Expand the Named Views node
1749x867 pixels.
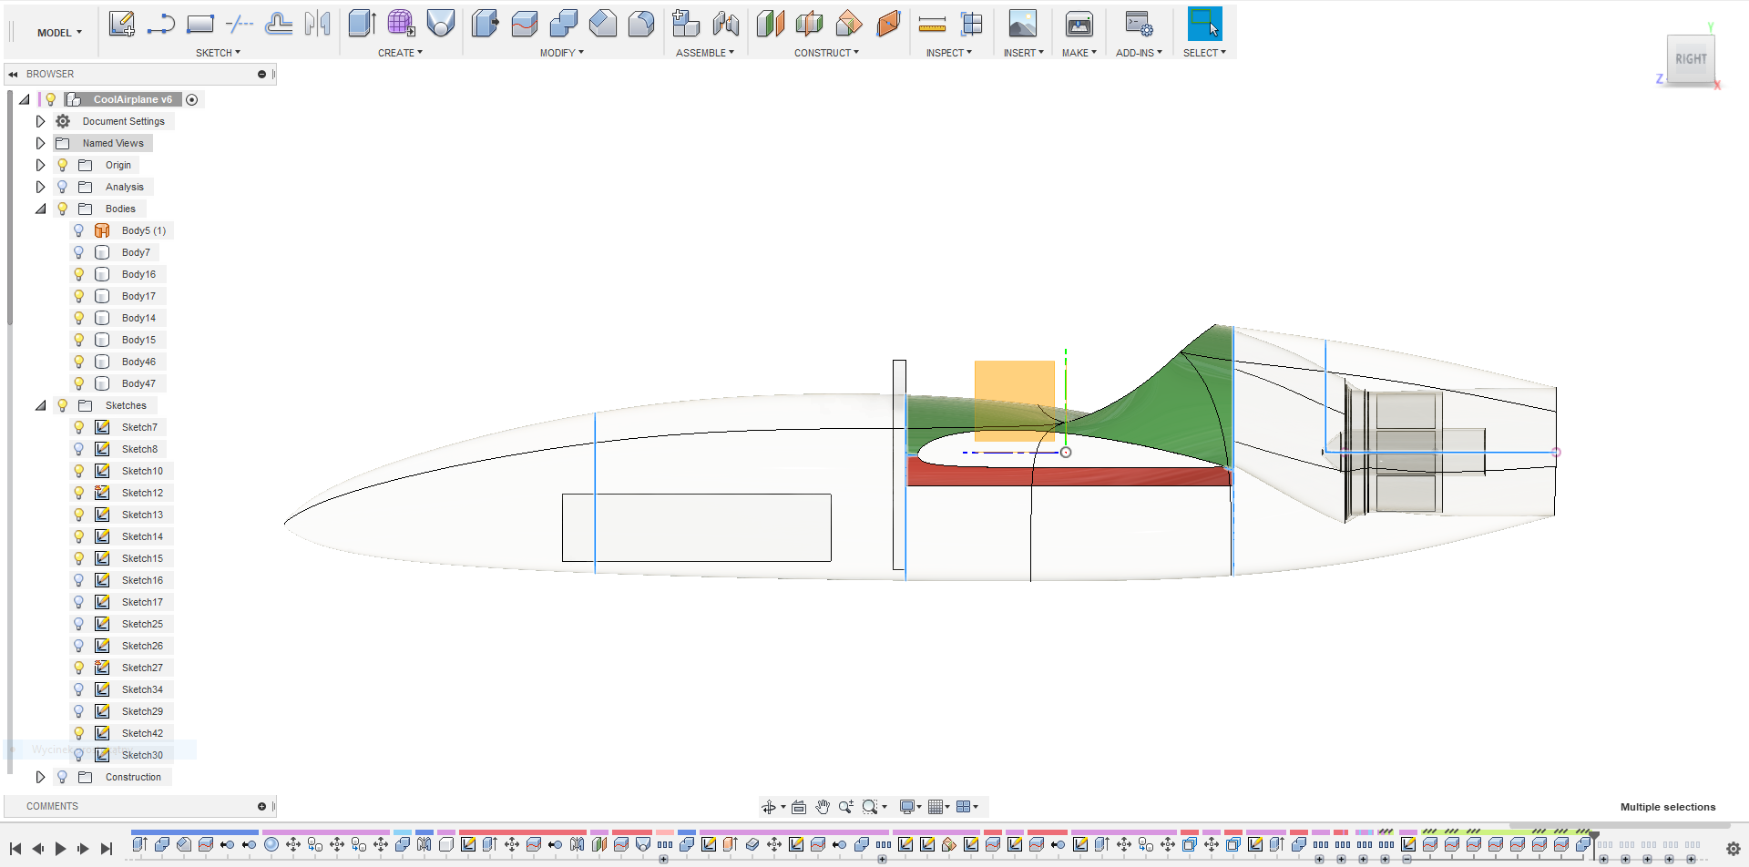pyautogui.click(x=40, y=143)
